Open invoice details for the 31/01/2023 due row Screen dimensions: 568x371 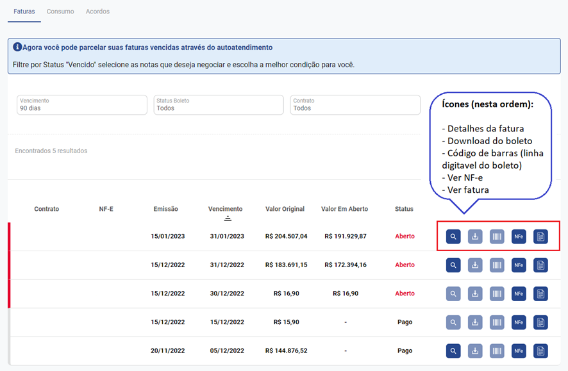pyautogui.click(x=453, y=236)
